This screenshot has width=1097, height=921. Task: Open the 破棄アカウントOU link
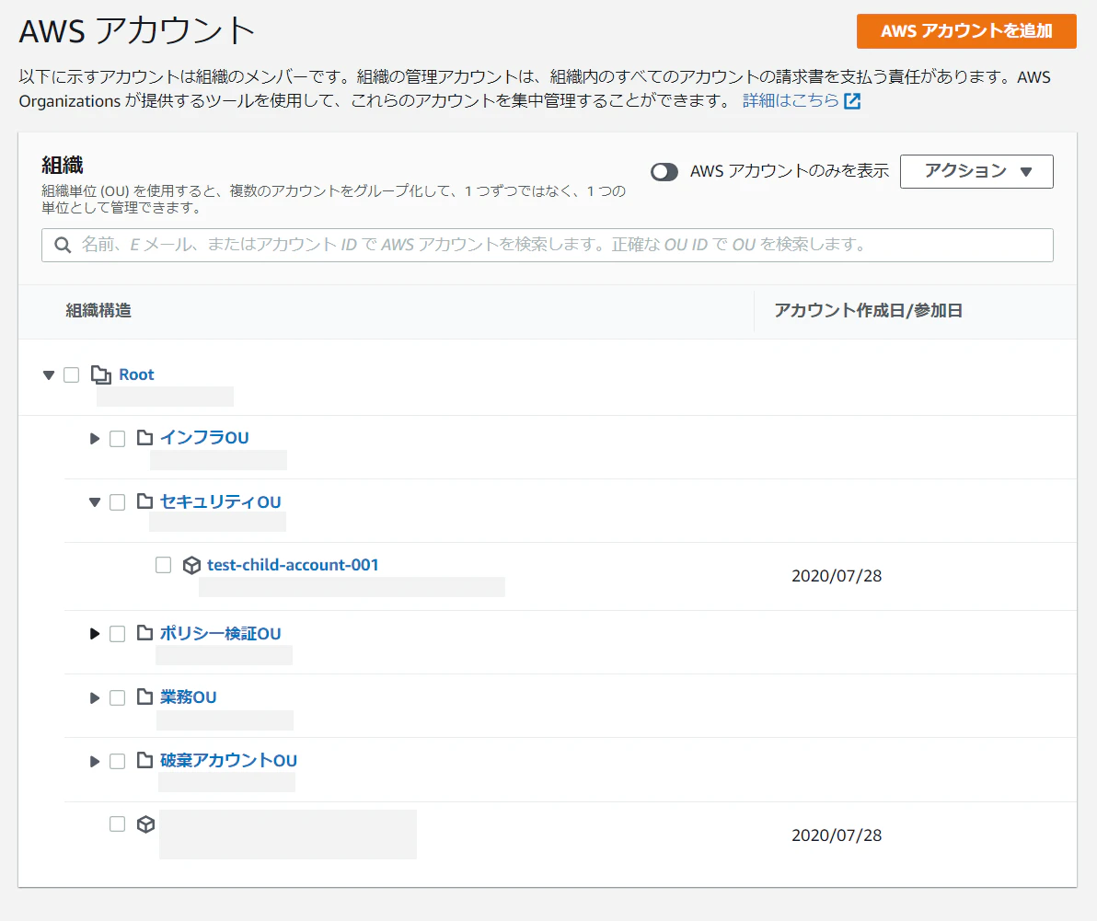point(229,760)
